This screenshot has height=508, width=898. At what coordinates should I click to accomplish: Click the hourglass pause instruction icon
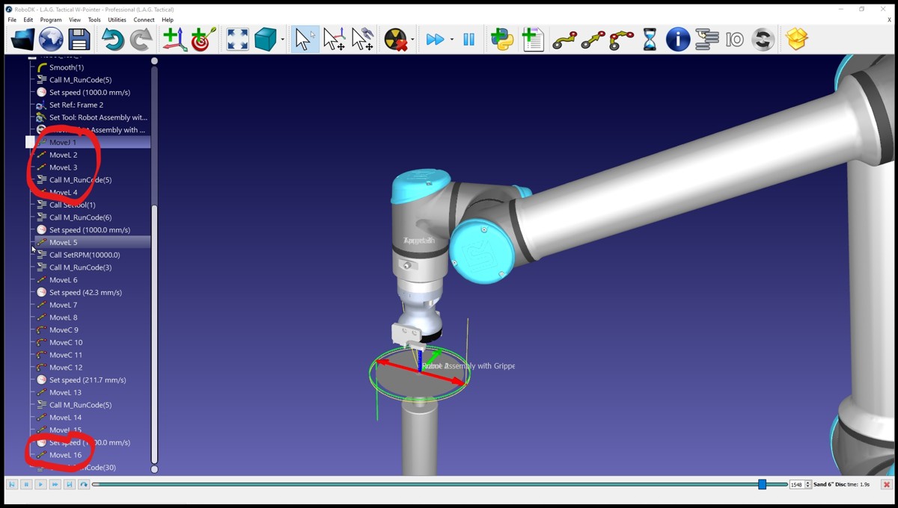click(650, 40)
